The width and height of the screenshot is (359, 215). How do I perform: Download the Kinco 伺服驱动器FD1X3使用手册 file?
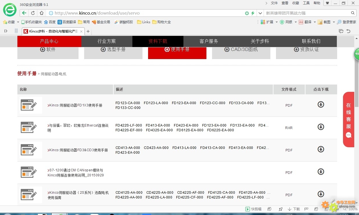321,104
